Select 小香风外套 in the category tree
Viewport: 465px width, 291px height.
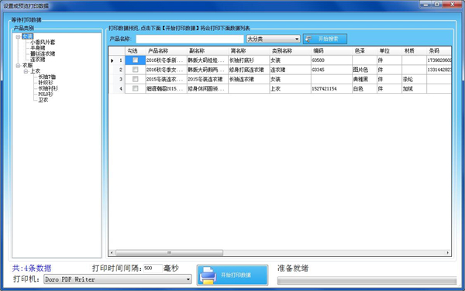(43, 43)
